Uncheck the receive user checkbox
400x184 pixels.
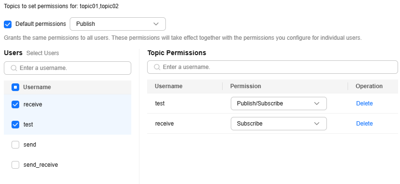(15, 104)
